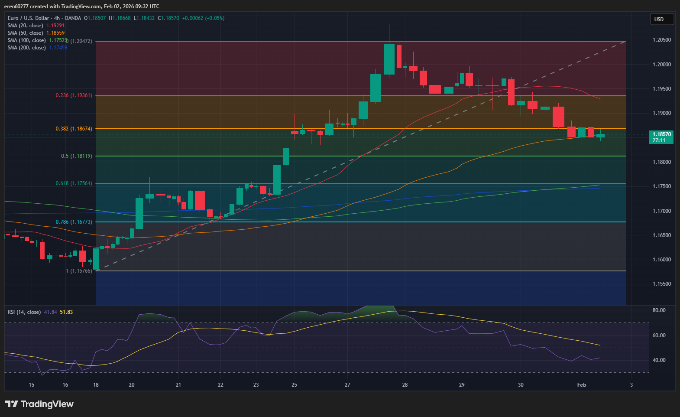This screenshot has width=680, height=417.
Task: Select the SMA (200, close) legend entry
Action: click(x=26, y=48)
